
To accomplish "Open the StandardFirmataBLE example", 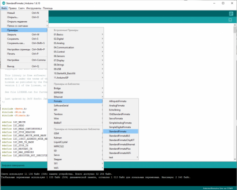I will (x=121, y=136).
